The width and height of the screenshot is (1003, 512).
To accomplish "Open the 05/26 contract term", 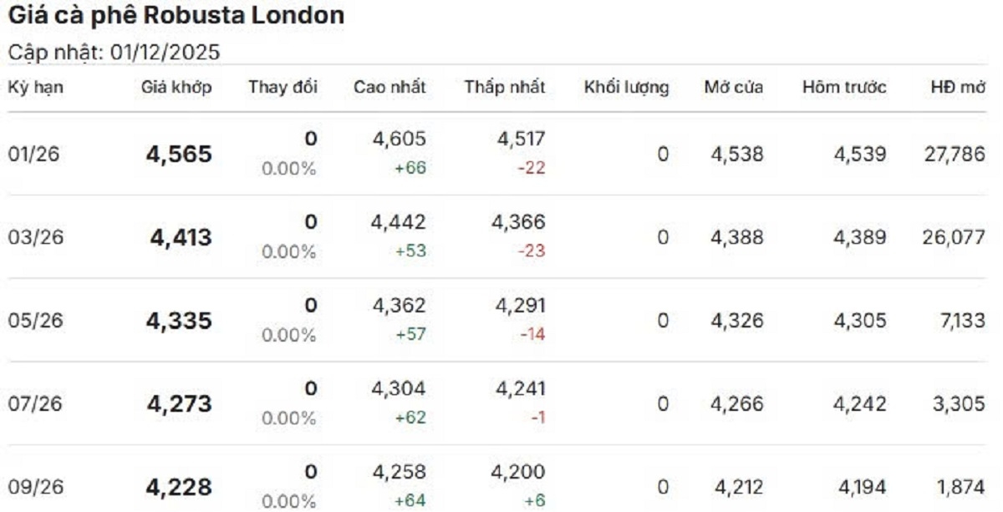I will coord(34,321).
